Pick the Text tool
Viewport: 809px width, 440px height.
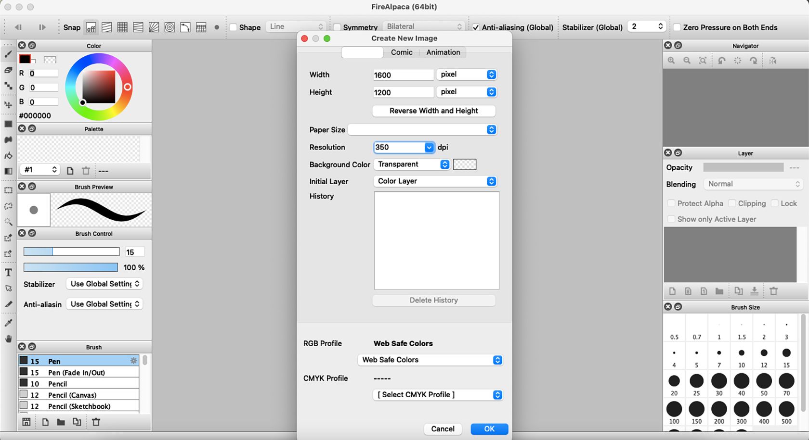point(8,273)
